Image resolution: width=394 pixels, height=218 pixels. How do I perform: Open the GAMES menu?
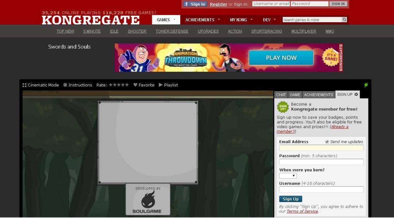pyautogui.click(x=166, y=20)
